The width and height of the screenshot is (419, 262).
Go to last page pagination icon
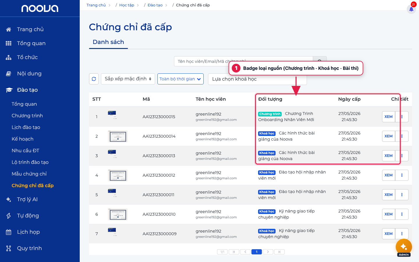click(279, 252)
